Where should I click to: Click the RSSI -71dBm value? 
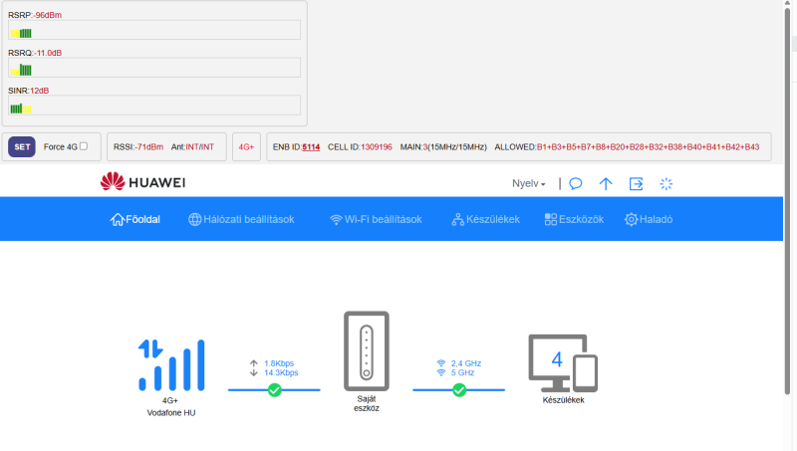click(148, 146)
